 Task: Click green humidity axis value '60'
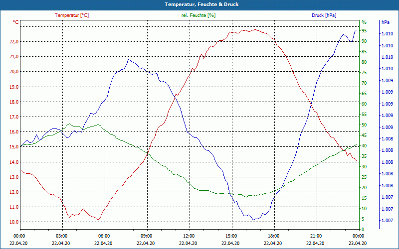(364, 104)
